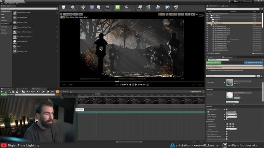
Task: Click the viewport record button
Action: click(133, 85)
